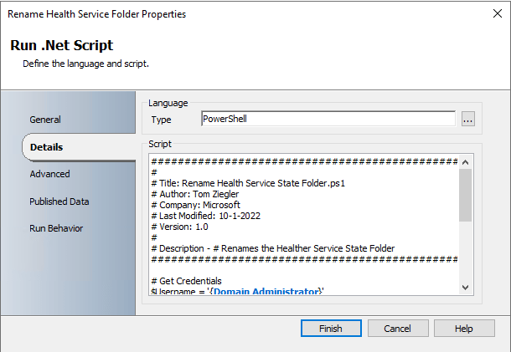Click the Company: Microsoft script line
511x352 pixels.
click(x=195, y=204)
